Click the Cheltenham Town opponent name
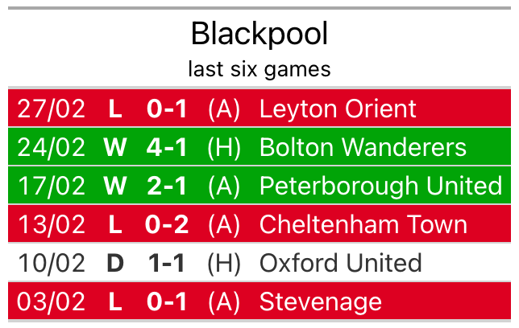Screen dimensions: 519x328 click(x=363, y=224)
